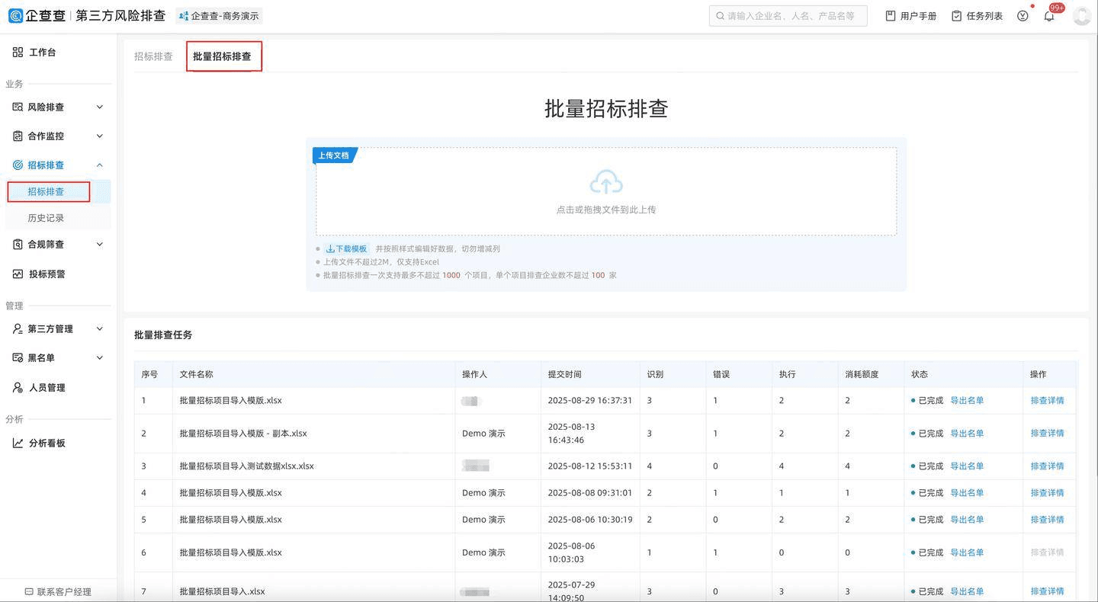Click the cloud upload icon
Screen dimensions: 1098x602
[x=606, y=182]
